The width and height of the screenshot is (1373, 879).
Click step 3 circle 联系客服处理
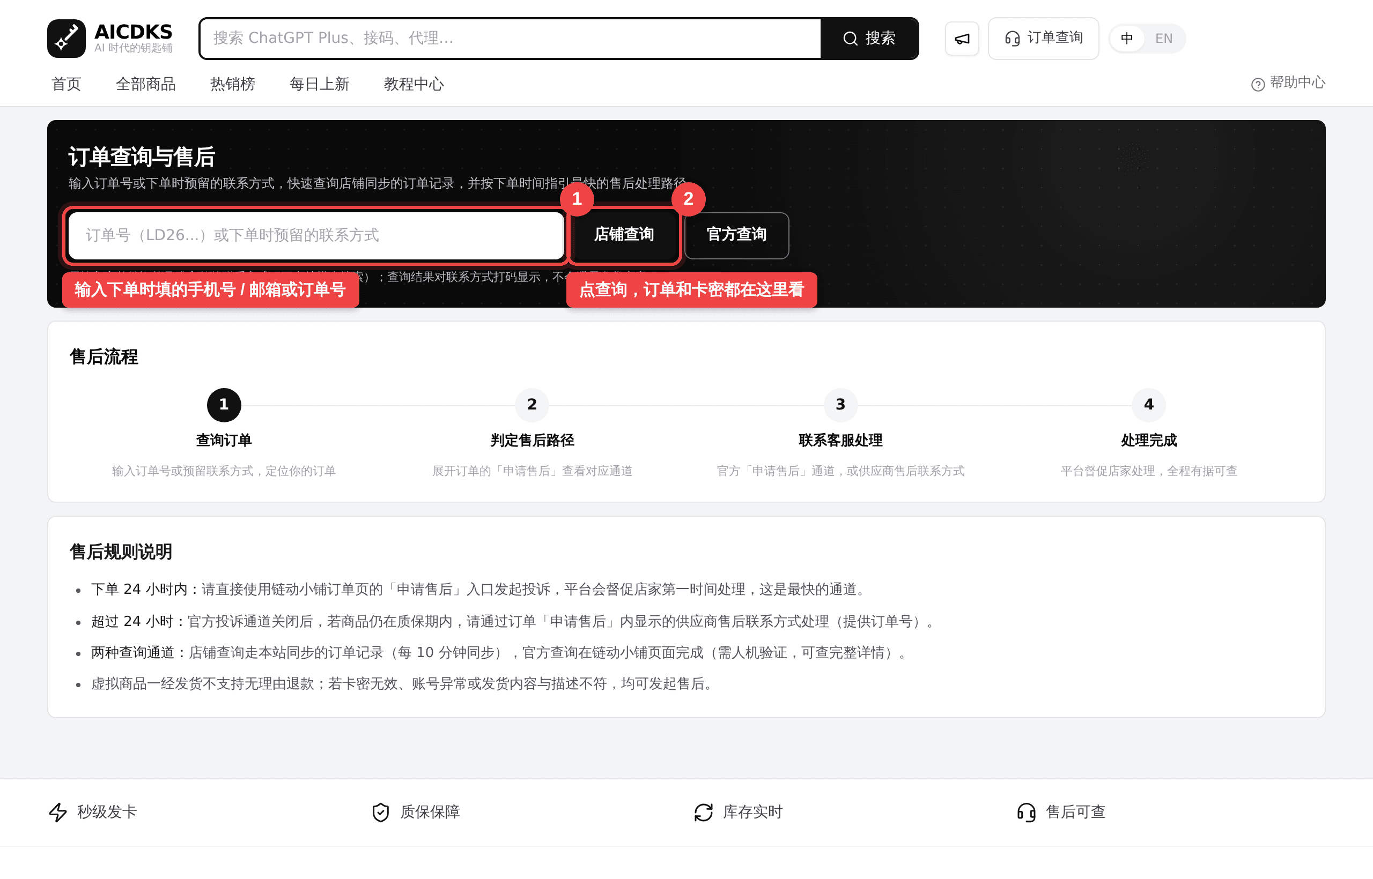[x=840, y=405]
